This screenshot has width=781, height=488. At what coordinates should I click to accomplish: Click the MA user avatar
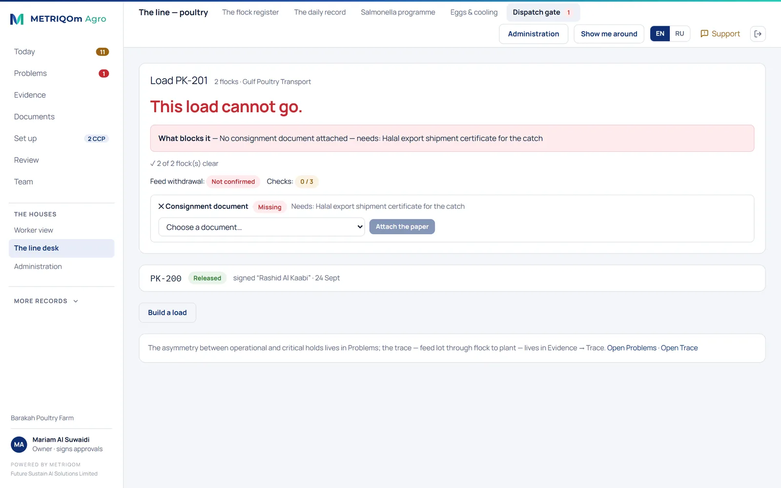click(19, 445)
